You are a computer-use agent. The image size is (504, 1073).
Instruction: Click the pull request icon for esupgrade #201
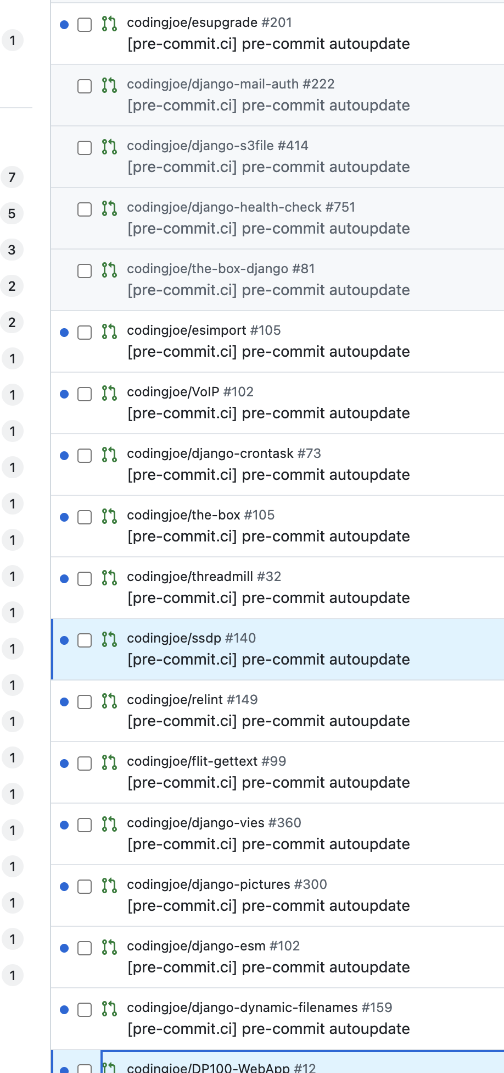[x=109, y=24]
